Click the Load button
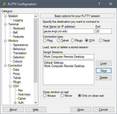Screen dimensions: 117x114 click(104, 63)
